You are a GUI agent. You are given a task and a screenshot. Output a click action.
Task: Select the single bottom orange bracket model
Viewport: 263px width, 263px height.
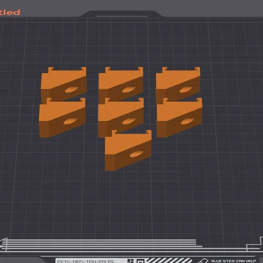coord(128,151)
